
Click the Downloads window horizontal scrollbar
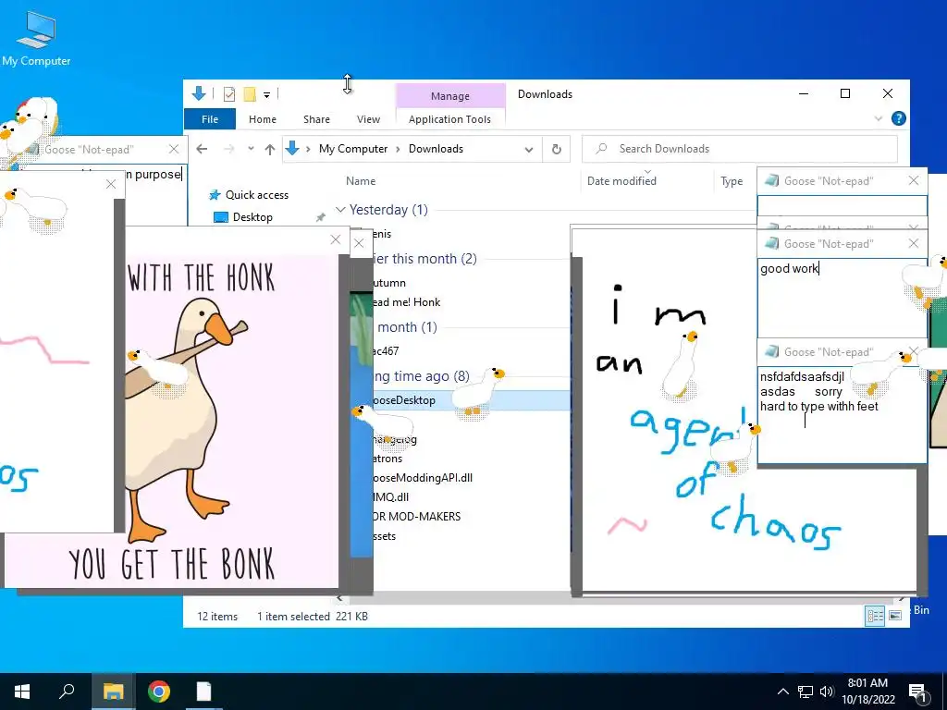pos(619,598)
